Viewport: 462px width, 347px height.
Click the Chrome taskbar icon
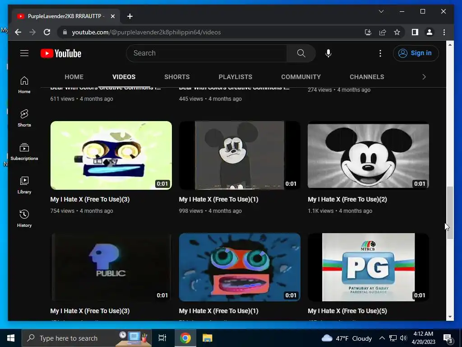tap(185, 338)
